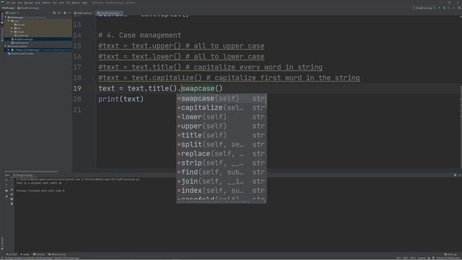
Task: Click 'Process finished with exit code 0' output
Action: (x=40, y=191)
